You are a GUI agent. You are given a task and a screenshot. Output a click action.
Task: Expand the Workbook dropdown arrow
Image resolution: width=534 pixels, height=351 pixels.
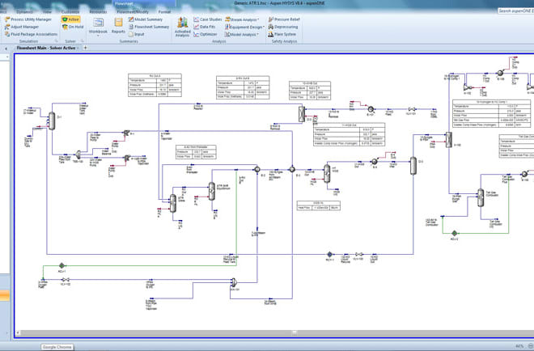click(98, 36)
